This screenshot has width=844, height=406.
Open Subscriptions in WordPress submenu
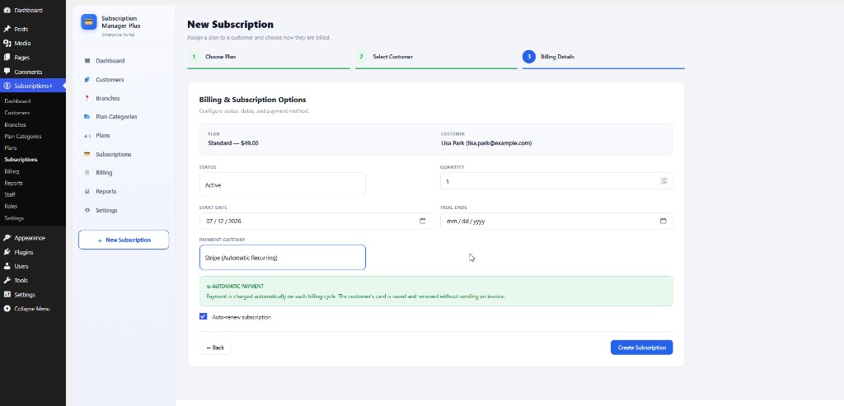(x=21, y=160)
